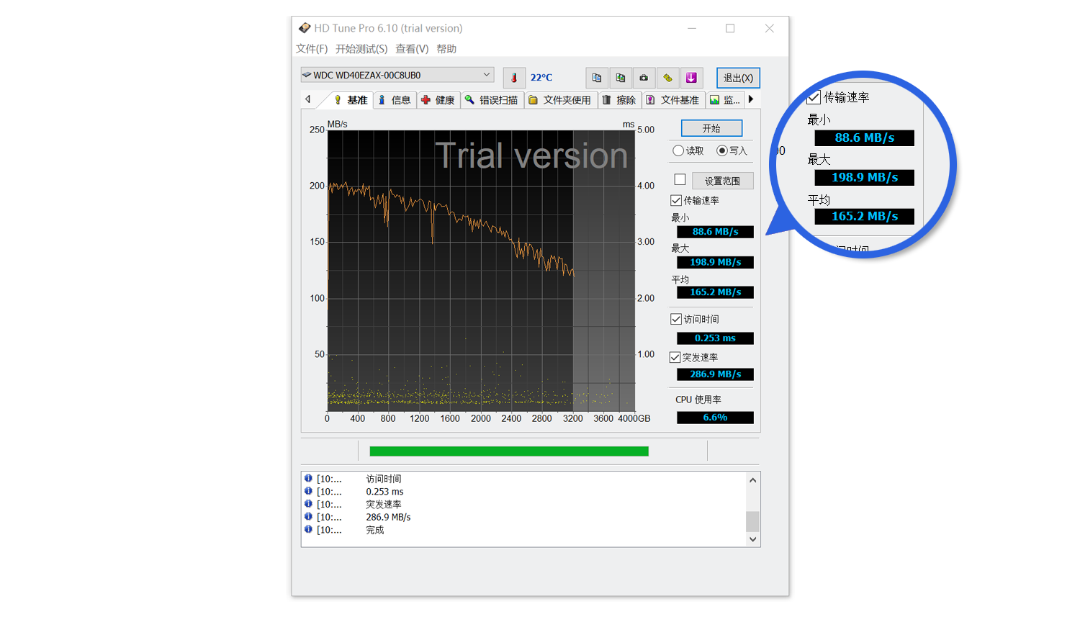Switch to the 错误扫描 tab
The image size is (1080, 617).
(492, 100)
